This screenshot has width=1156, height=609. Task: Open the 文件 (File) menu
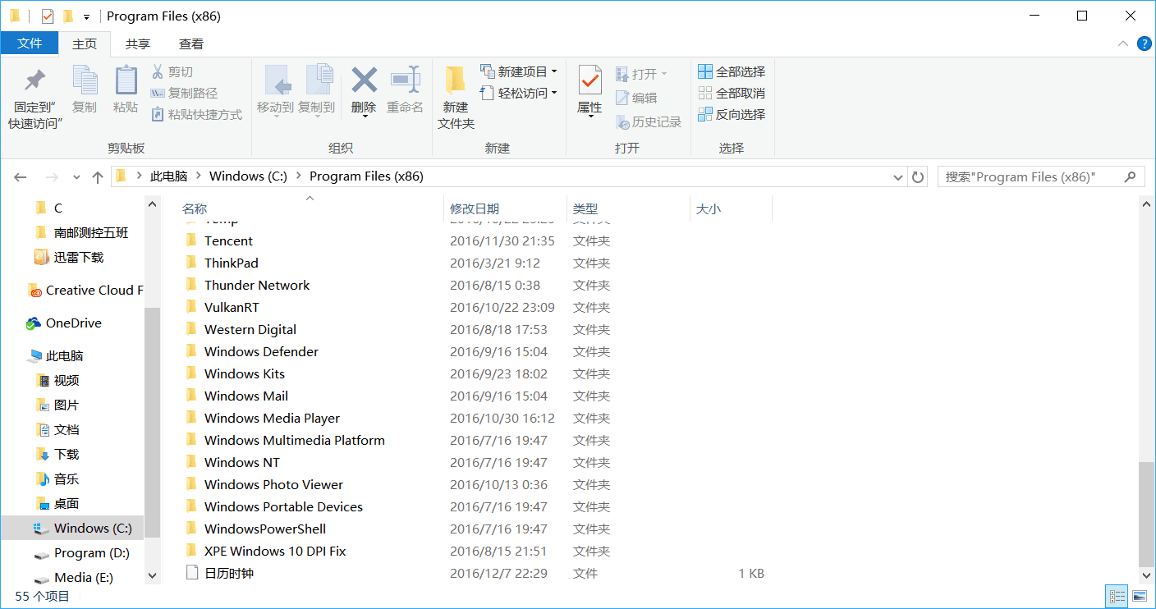30,43
